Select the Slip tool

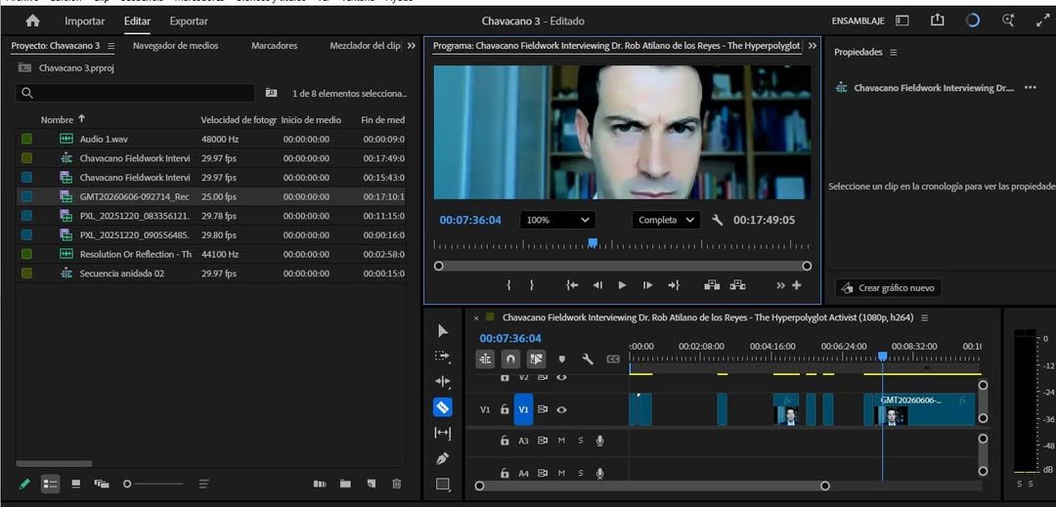tap(443, 433)
